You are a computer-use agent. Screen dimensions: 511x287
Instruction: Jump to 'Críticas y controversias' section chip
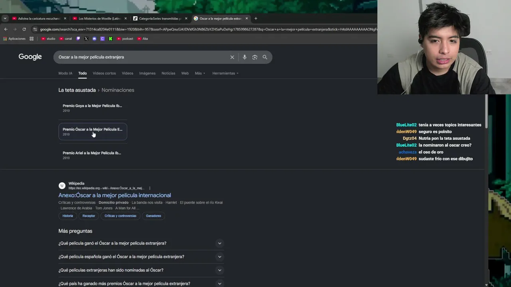(x=120, y=216)
